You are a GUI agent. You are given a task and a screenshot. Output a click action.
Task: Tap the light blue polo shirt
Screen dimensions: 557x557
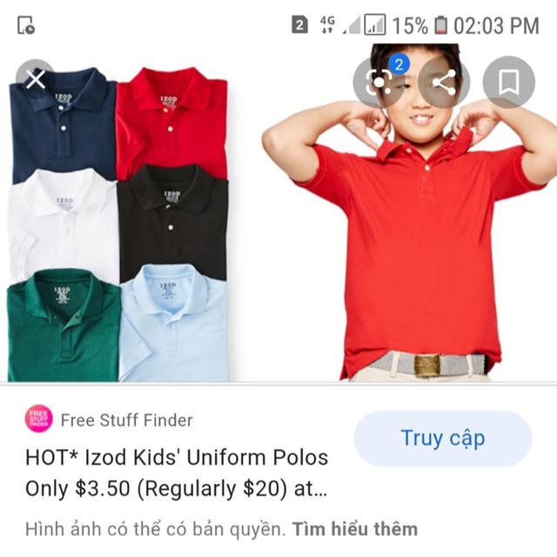click(x=174, y=323)
